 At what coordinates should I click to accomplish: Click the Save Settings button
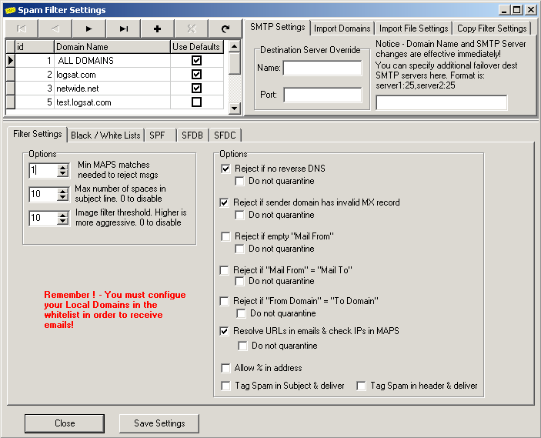point(159,423)
